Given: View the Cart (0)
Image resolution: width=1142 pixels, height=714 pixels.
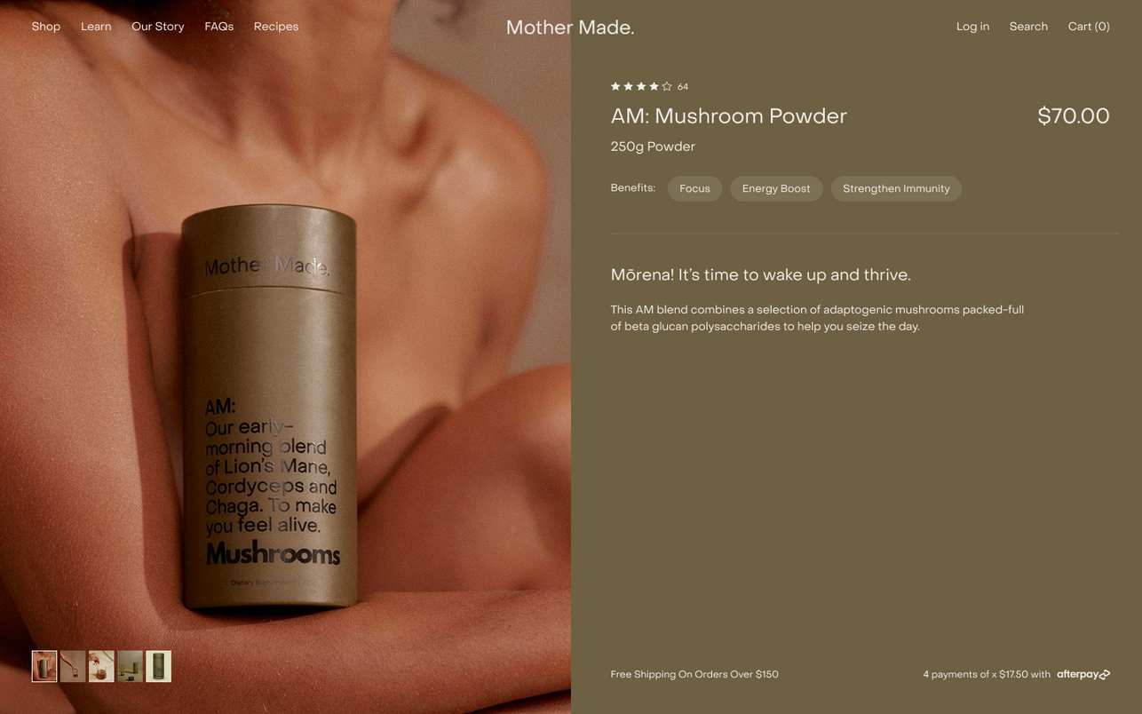Looking at the screenshot, I should pos(1089,27).
